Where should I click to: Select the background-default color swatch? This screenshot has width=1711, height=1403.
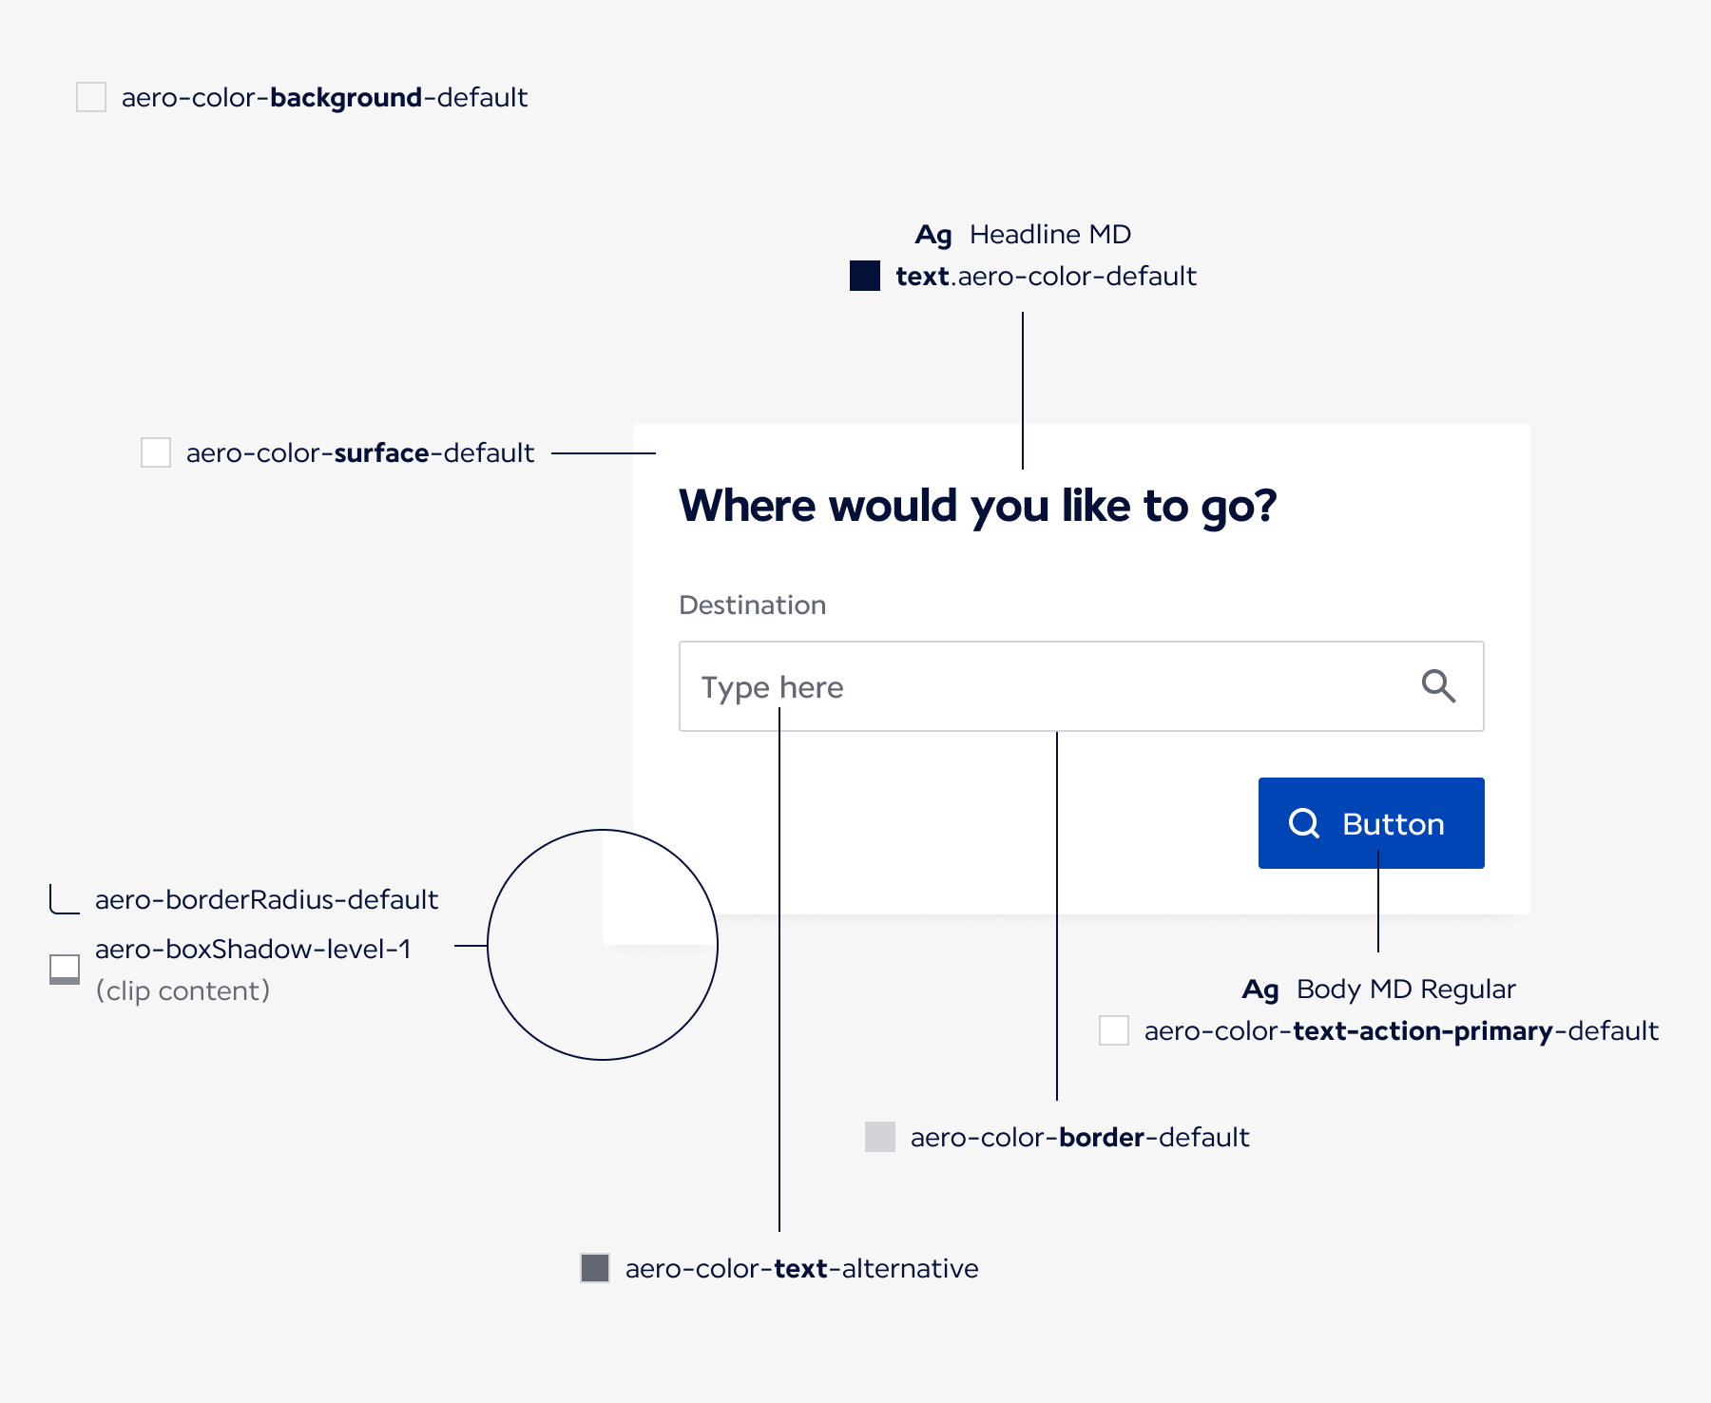(x=91, y=97)
